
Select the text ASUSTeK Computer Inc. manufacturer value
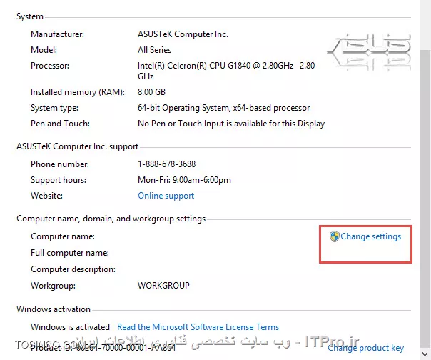183,34
